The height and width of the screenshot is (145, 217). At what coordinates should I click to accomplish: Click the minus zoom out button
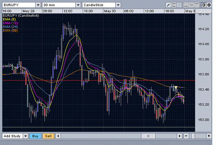pos(186,136)
